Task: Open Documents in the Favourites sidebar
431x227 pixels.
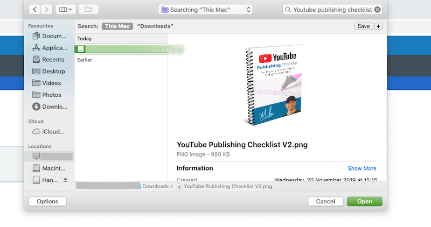Action: click(50, 36)
